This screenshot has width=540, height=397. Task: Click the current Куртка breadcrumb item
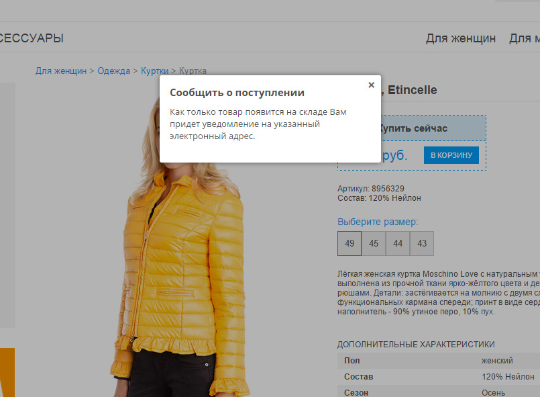pyautogui.click(x=193, y=71)
